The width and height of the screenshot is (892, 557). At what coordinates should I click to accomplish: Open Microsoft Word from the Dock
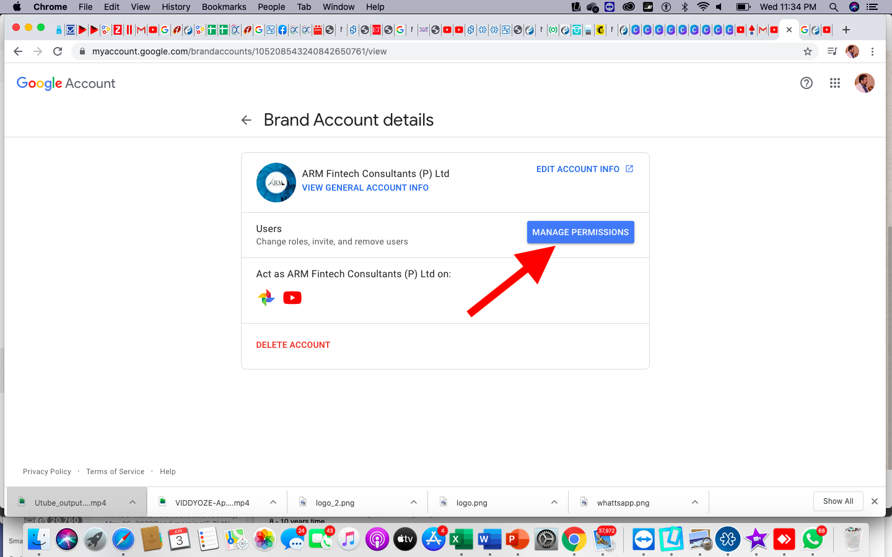[489, 540]
